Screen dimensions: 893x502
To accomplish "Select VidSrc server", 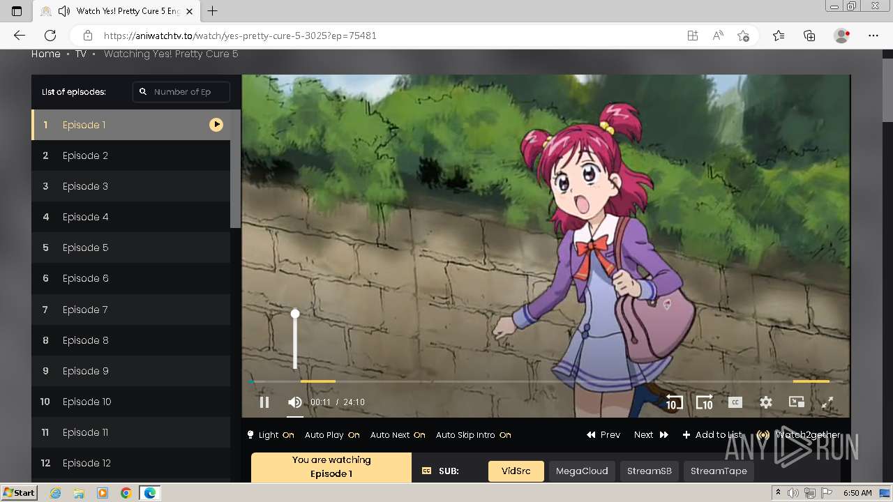I will coord(516,471).
